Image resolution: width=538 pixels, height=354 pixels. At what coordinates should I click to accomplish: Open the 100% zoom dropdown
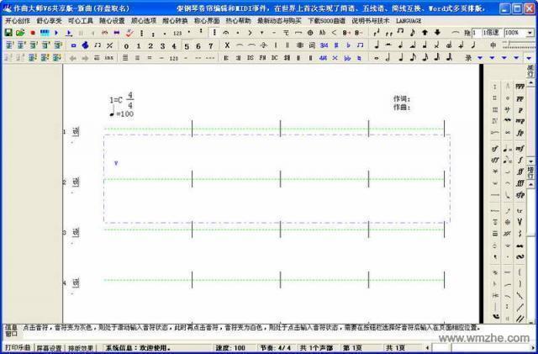click(530, 33)
